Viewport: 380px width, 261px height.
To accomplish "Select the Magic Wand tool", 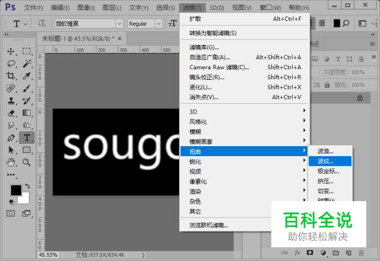I will [x=27, y=64].
